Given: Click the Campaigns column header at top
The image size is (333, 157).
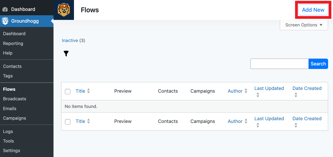Looking at the screenshot, I should (x=203, y=91).
